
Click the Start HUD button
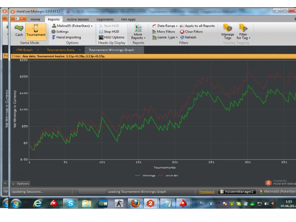click(x=109, y=26)
